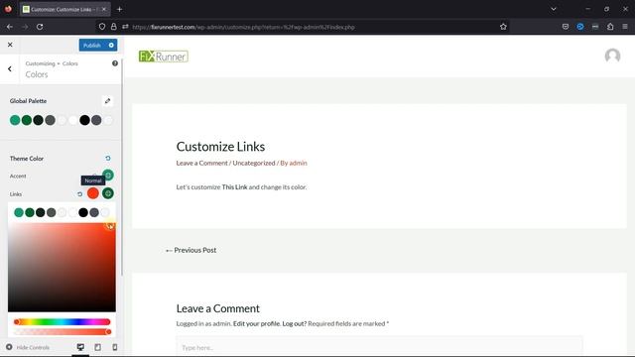This screenshot has height=357, width=635.
Task: Open the Uncategorized category link
Action: [254, 163]
